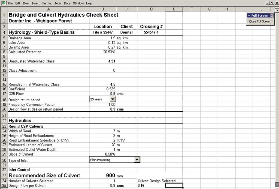Image resolution: width=279 pixels, height=189 pixels.
Task: Click Rounded Final Watershed Class value 4.5
Action: (x=103, y=84)
